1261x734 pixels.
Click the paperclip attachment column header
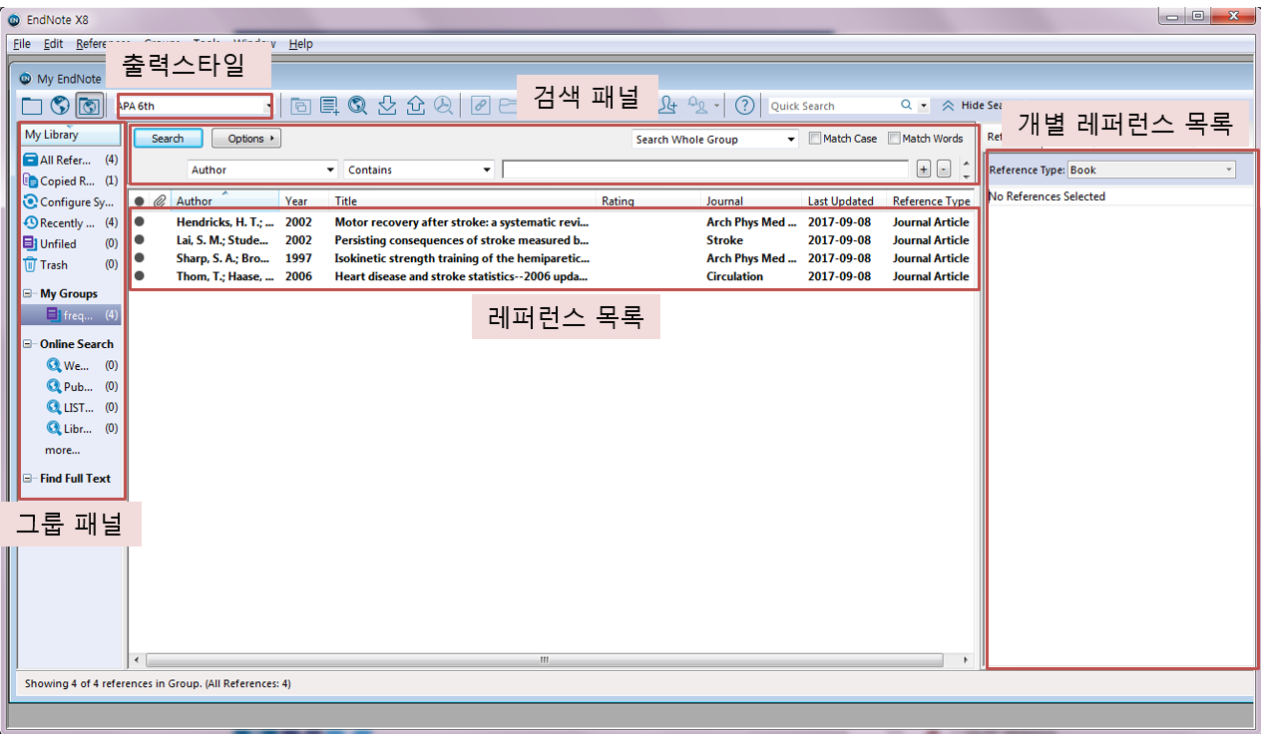(160, 200)
